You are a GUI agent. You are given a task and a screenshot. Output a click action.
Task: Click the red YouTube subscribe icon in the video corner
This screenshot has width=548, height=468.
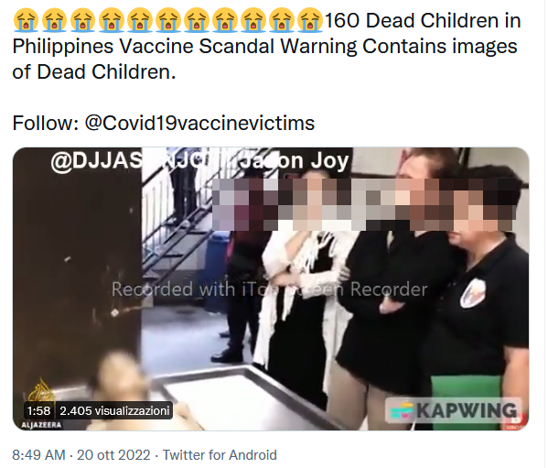(514, 422)
